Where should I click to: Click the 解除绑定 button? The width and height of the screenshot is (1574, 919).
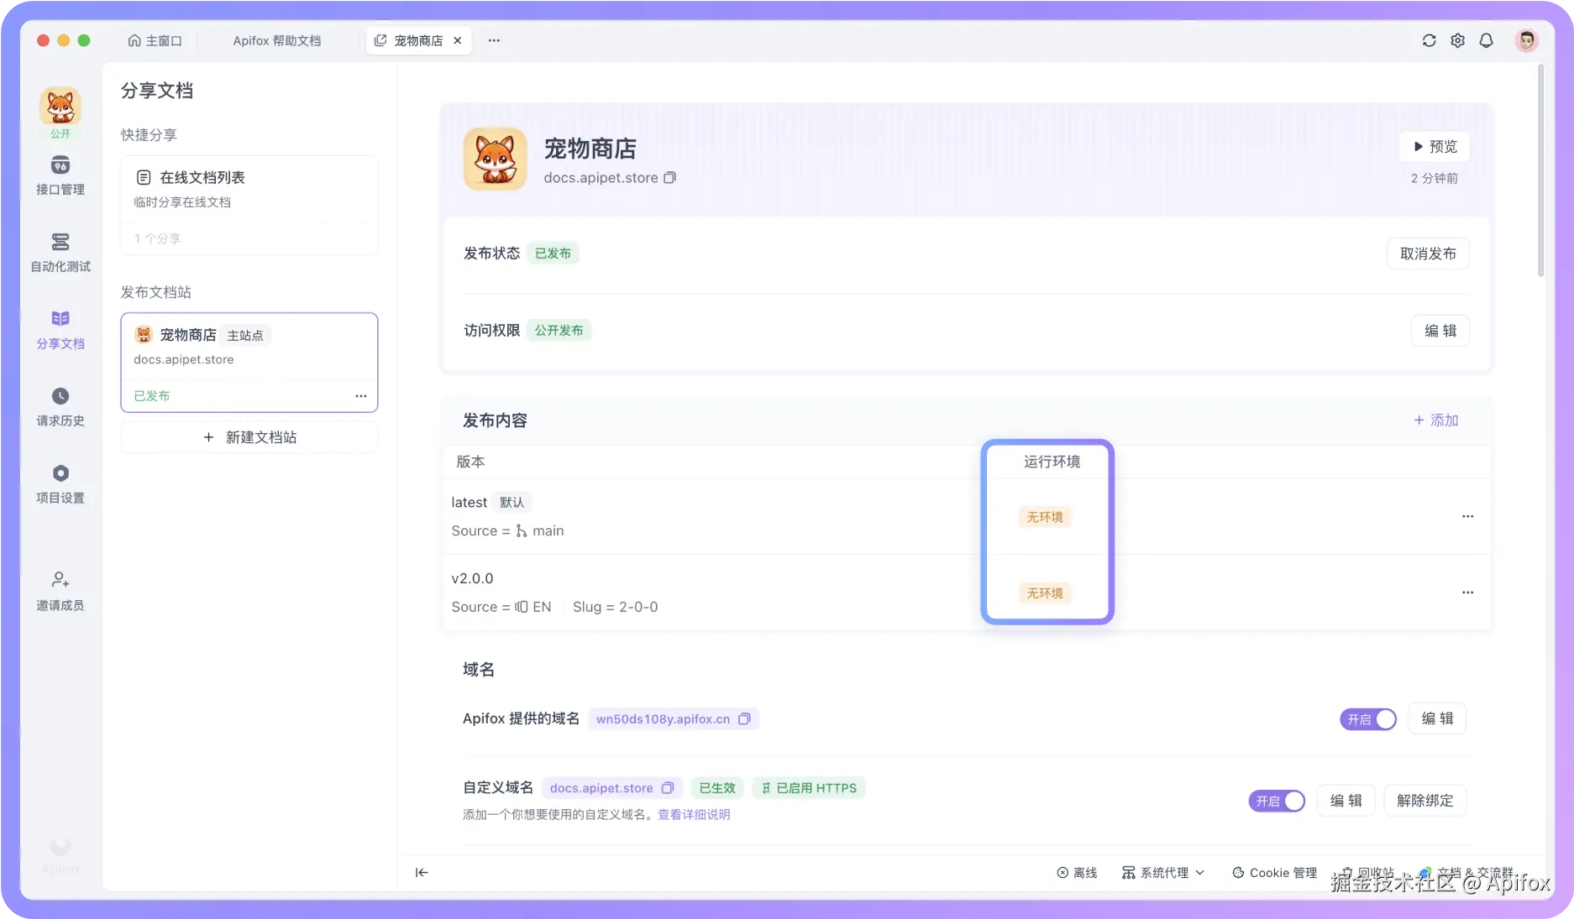click(x=1424, y=802)
